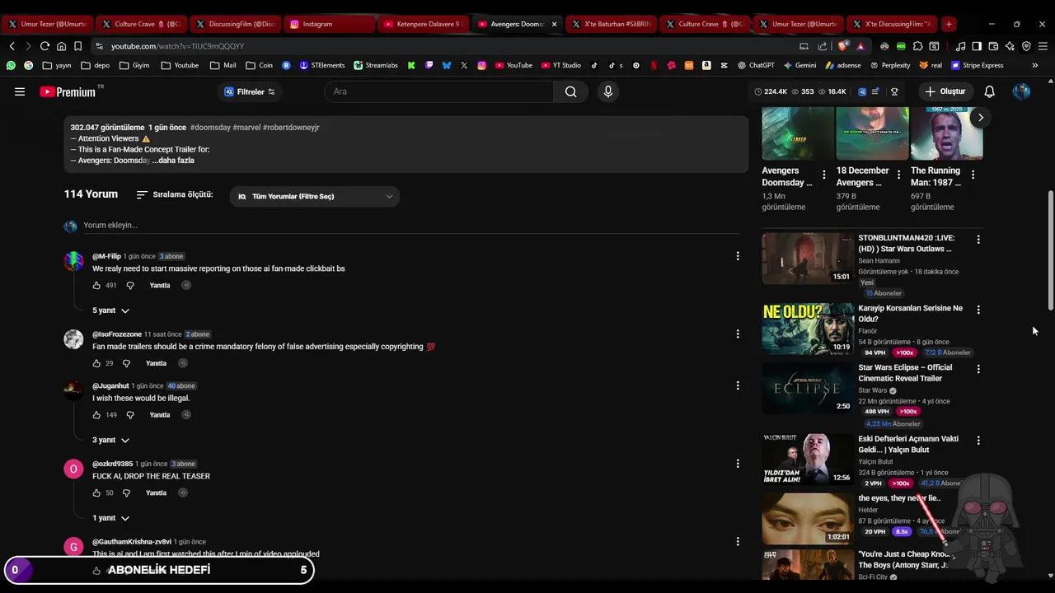1055x593 pixels.
Task: Click the Ara search box
Action: pos(438,91)
